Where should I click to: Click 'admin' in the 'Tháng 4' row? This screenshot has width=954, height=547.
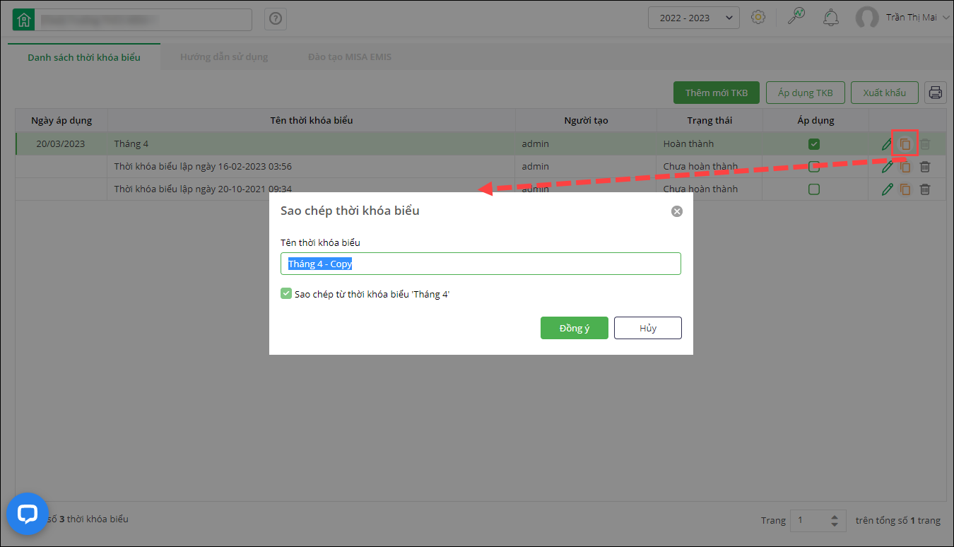(x=536, y=144)
